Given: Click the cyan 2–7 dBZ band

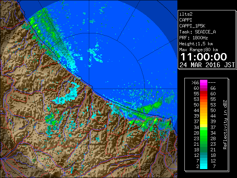Looking at the screenshot, I should point(204,166).
